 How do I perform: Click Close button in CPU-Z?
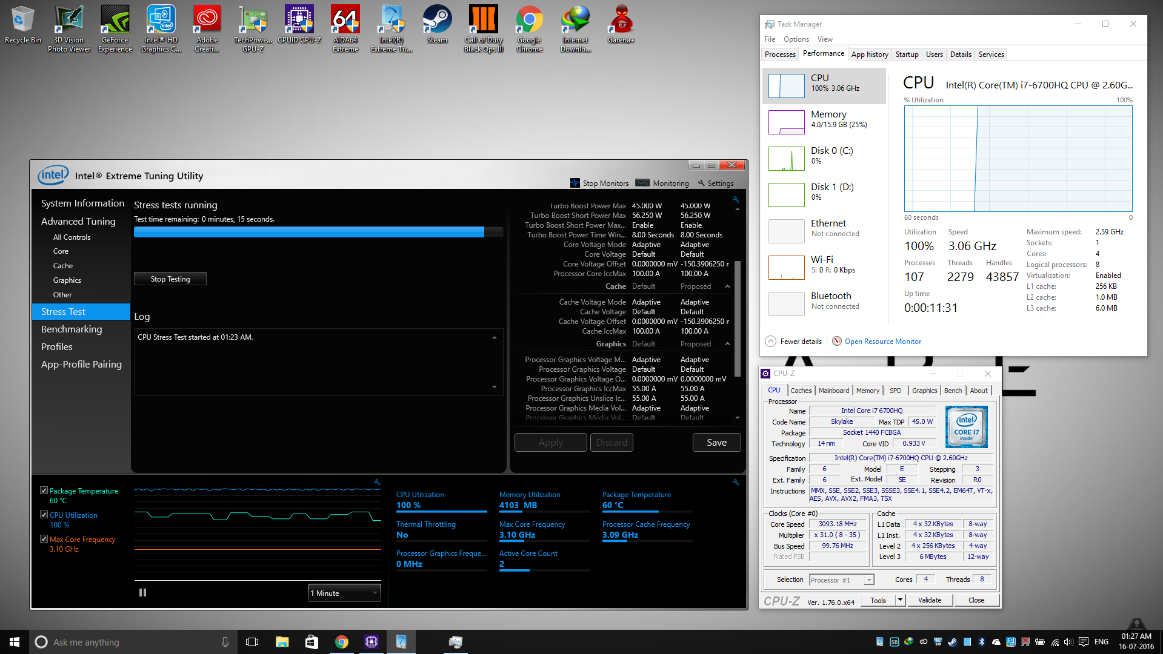point(976,600)
